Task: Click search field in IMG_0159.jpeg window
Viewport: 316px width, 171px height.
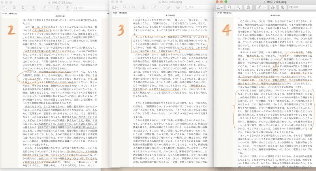Action: pyautogui.click(x=92, y=8)
